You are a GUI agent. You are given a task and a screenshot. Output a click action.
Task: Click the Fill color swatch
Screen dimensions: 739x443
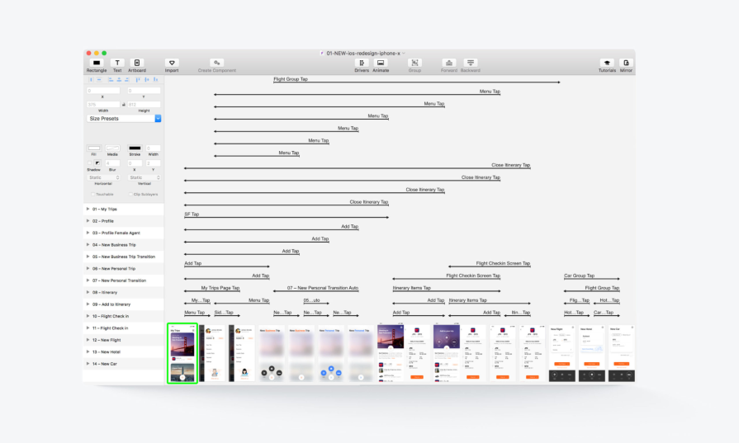point(93,148)
